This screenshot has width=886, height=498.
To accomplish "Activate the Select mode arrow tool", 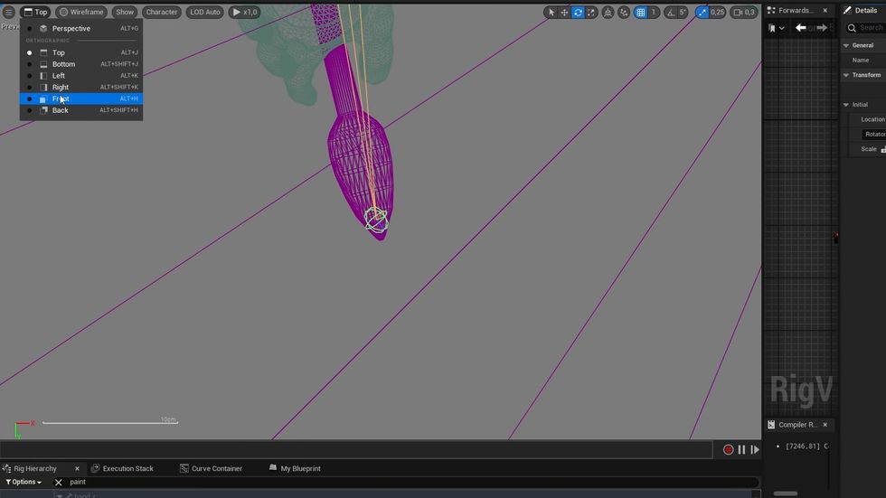I will coord(551,12).
